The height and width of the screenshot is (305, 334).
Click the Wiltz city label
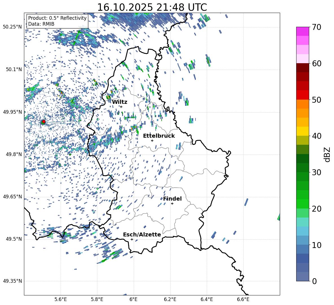pos(120,102)
